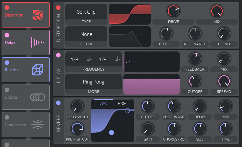Disable the Delay panel power button

(x=58, y=55)
